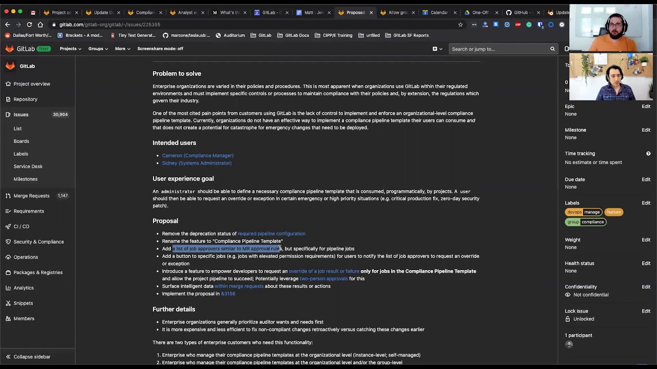The image size is (657, 369).
Task: Open the marcone/teslausb GitHub bookmark
Action: (186, 35)
